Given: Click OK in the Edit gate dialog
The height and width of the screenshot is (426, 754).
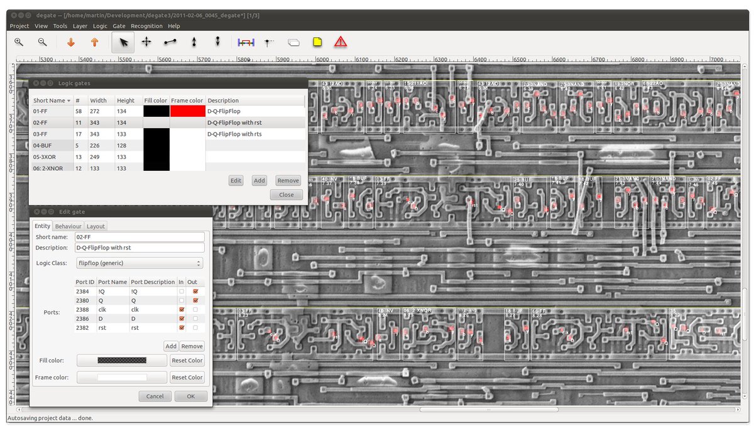Looking at the screenshot, I should (x=191, y=396).
